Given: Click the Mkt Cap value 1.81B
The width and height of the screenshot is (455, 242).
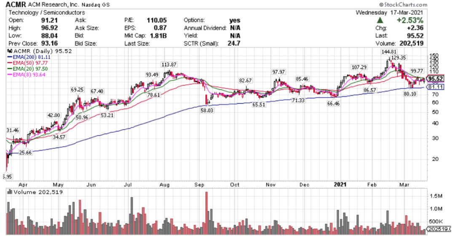Looking at the screenshot, I should 158,36.
